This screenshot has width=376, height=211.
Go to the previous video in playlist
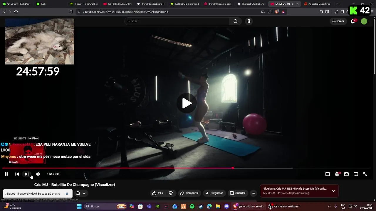tap(17, 174)
